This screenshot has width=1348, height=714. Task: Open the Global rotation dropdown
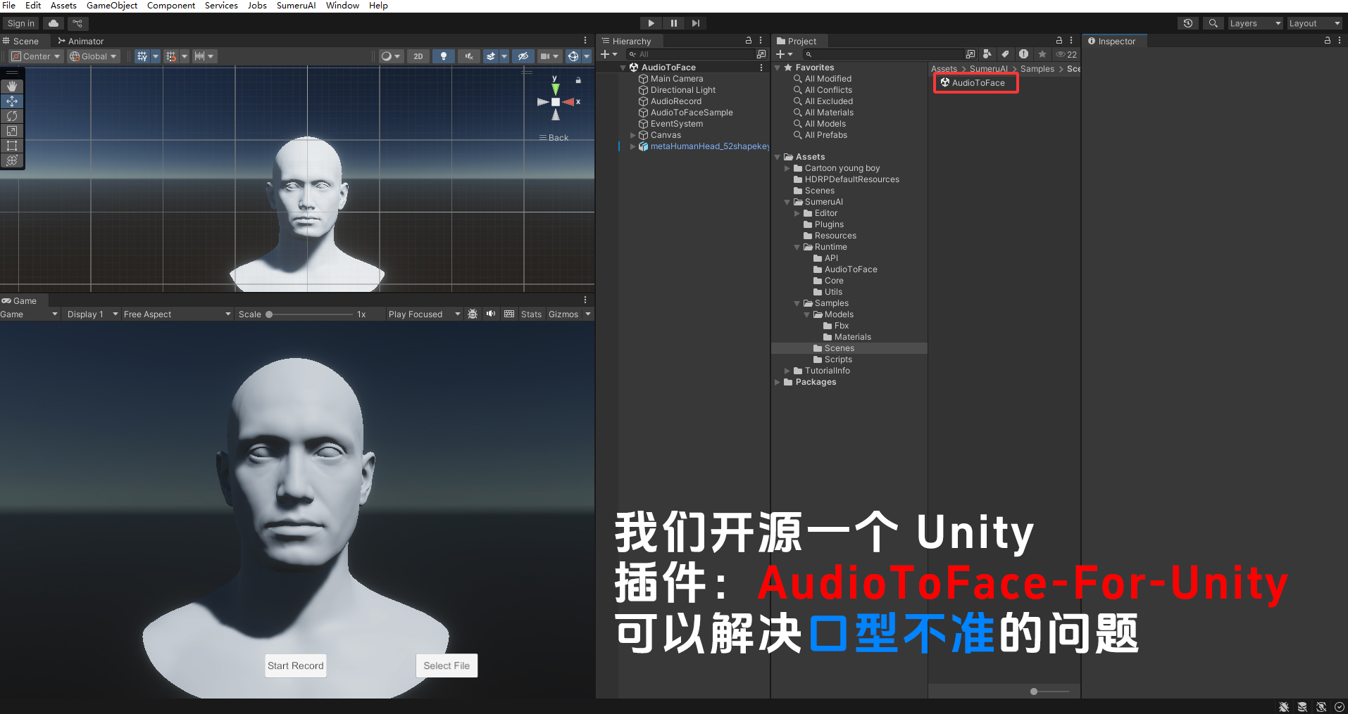coord(94,56)
